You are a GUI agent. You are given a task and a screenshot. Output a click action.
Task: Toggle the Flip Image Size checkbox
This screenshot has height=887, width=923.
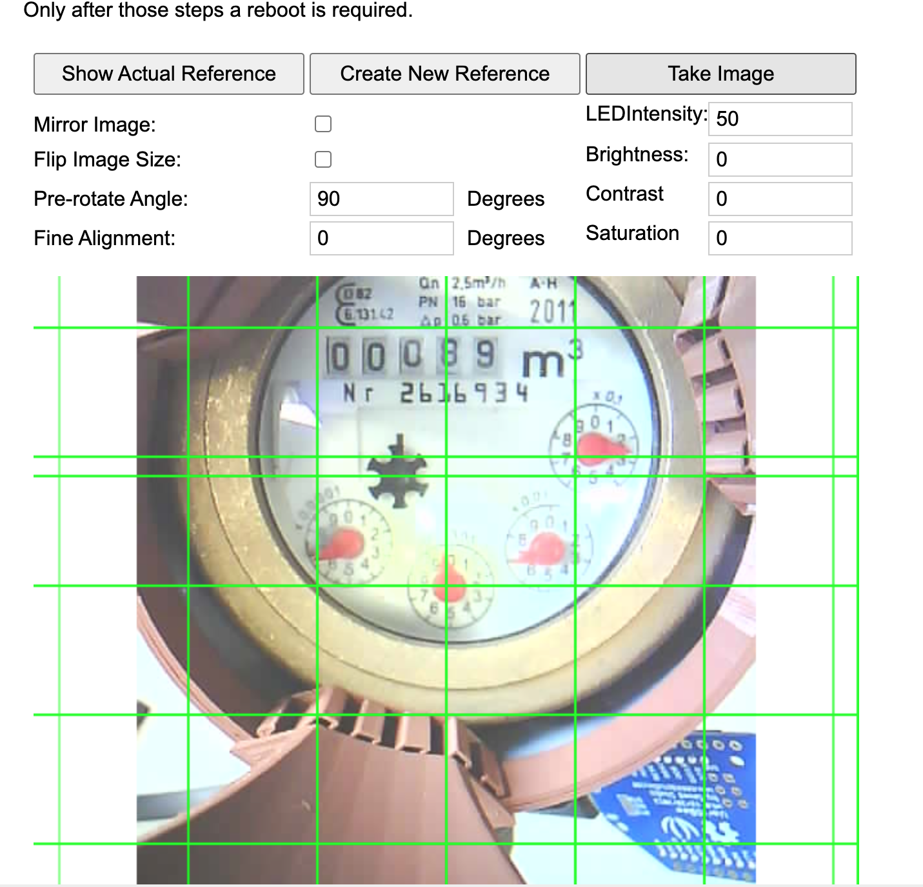coord(323,159)
